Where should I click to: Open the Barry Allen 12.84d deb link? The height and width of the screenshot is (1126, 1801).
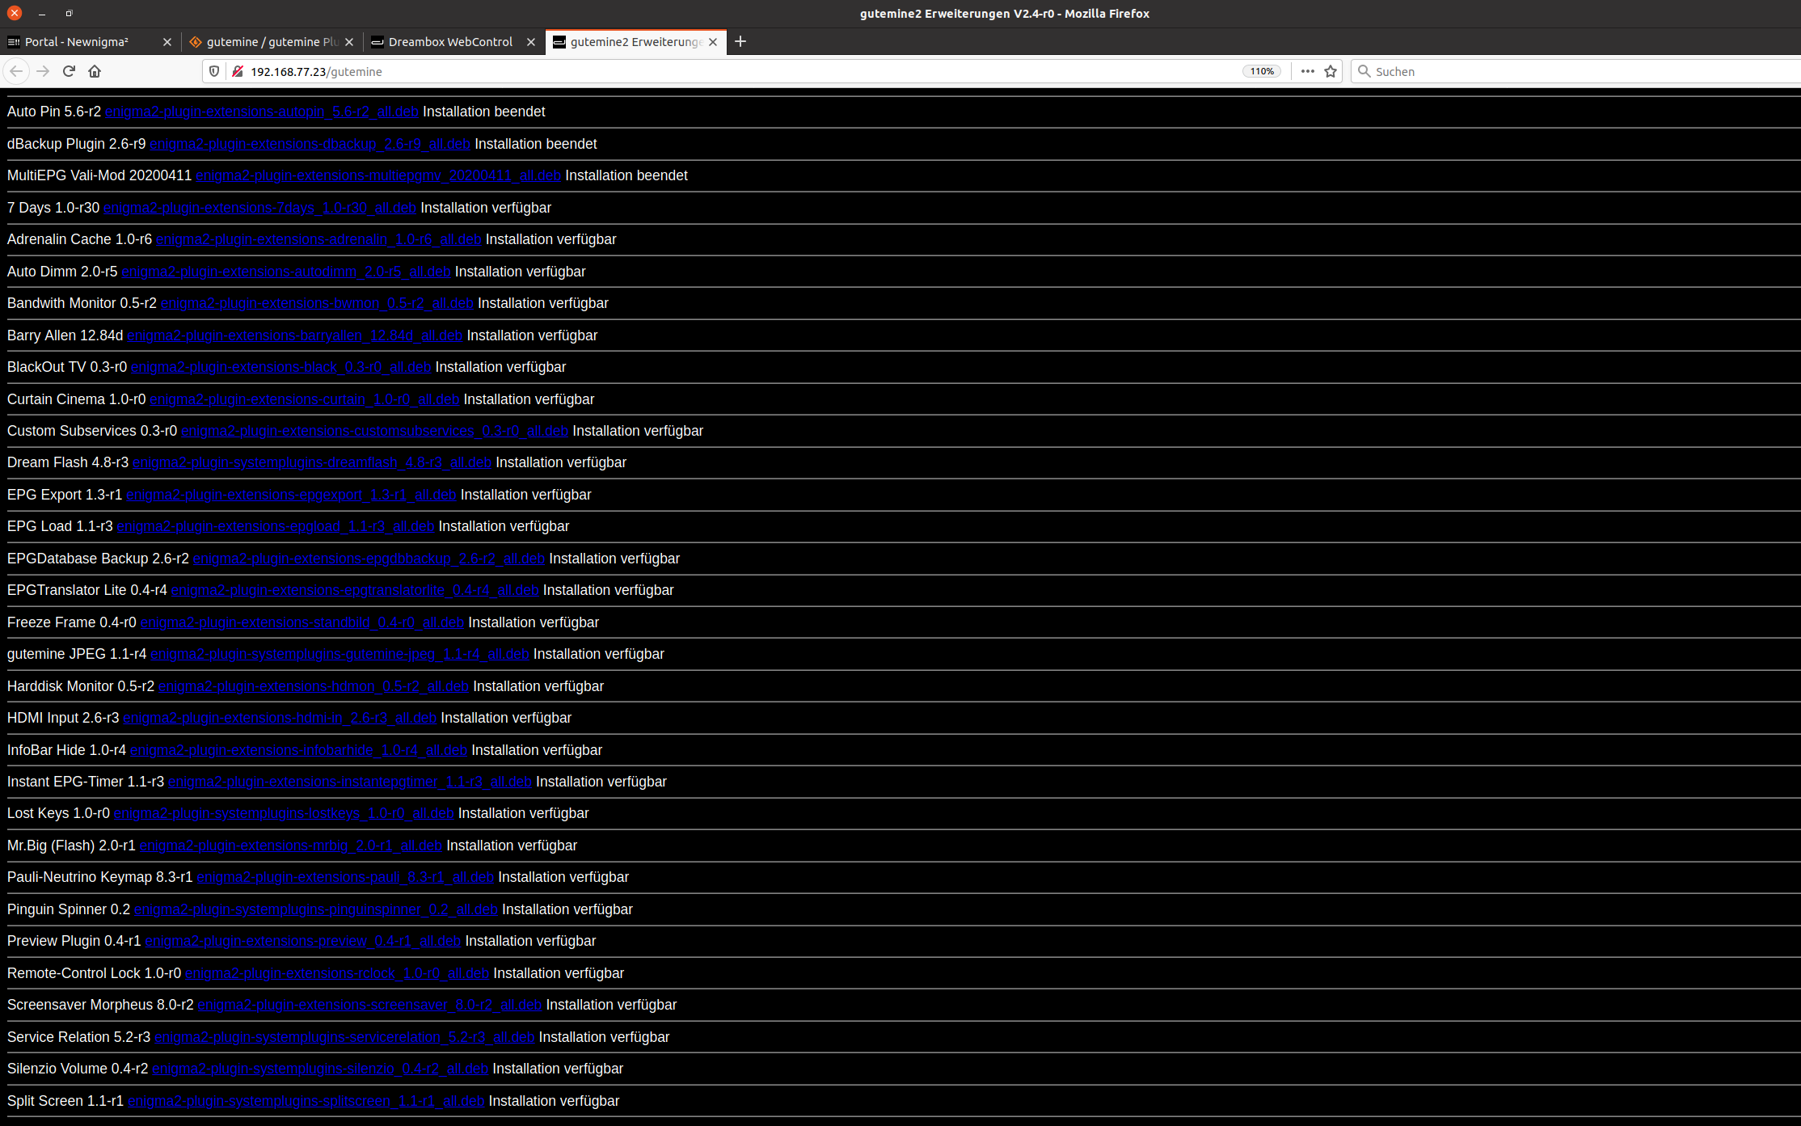pyautogui.click(x=294, y=335)
